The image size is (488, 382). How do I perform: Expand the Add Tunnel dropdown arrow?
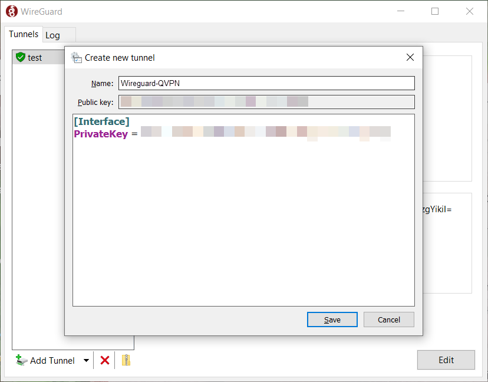(86, 361)
